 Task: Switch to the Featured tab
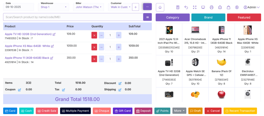244,17
